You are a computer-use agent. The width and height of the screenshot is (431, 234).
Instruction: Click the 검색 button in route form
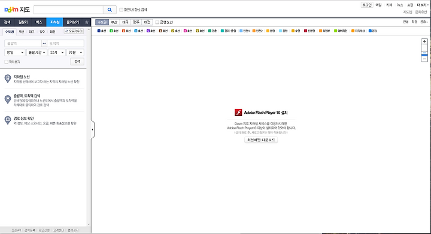tap(77, 62)
